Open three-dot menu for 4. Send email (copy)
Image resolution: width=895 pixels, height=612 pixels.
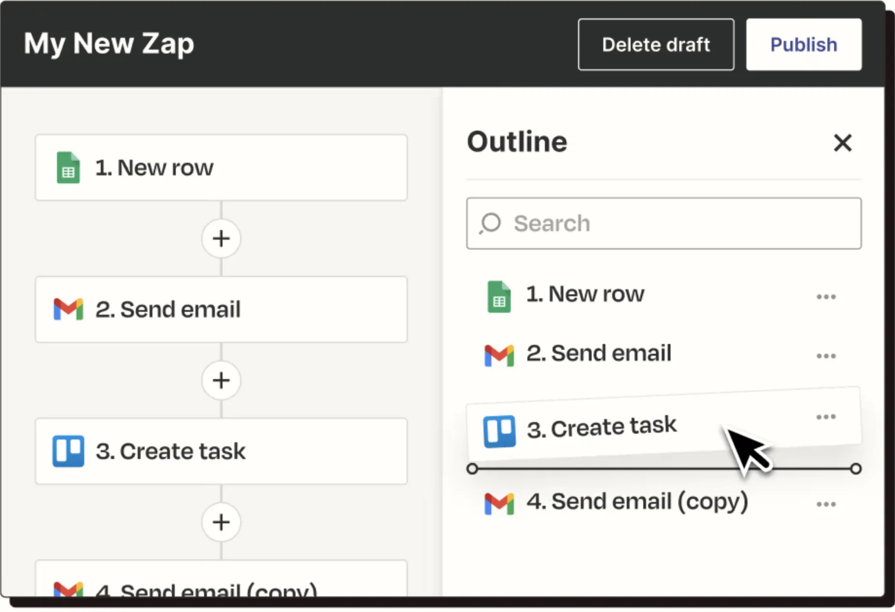pyautogui.click(x=826, y=504)
